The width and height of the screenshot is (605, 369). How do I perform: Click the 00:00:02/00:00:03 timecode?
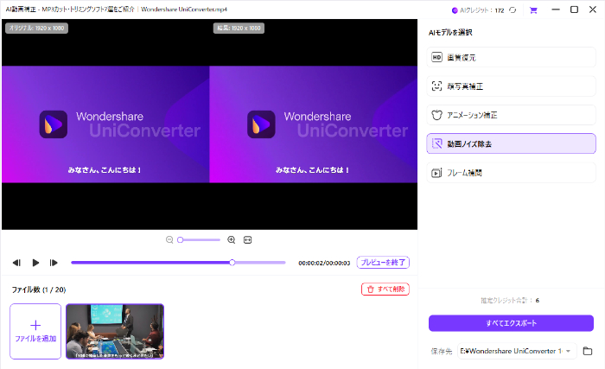pos(324,263)
